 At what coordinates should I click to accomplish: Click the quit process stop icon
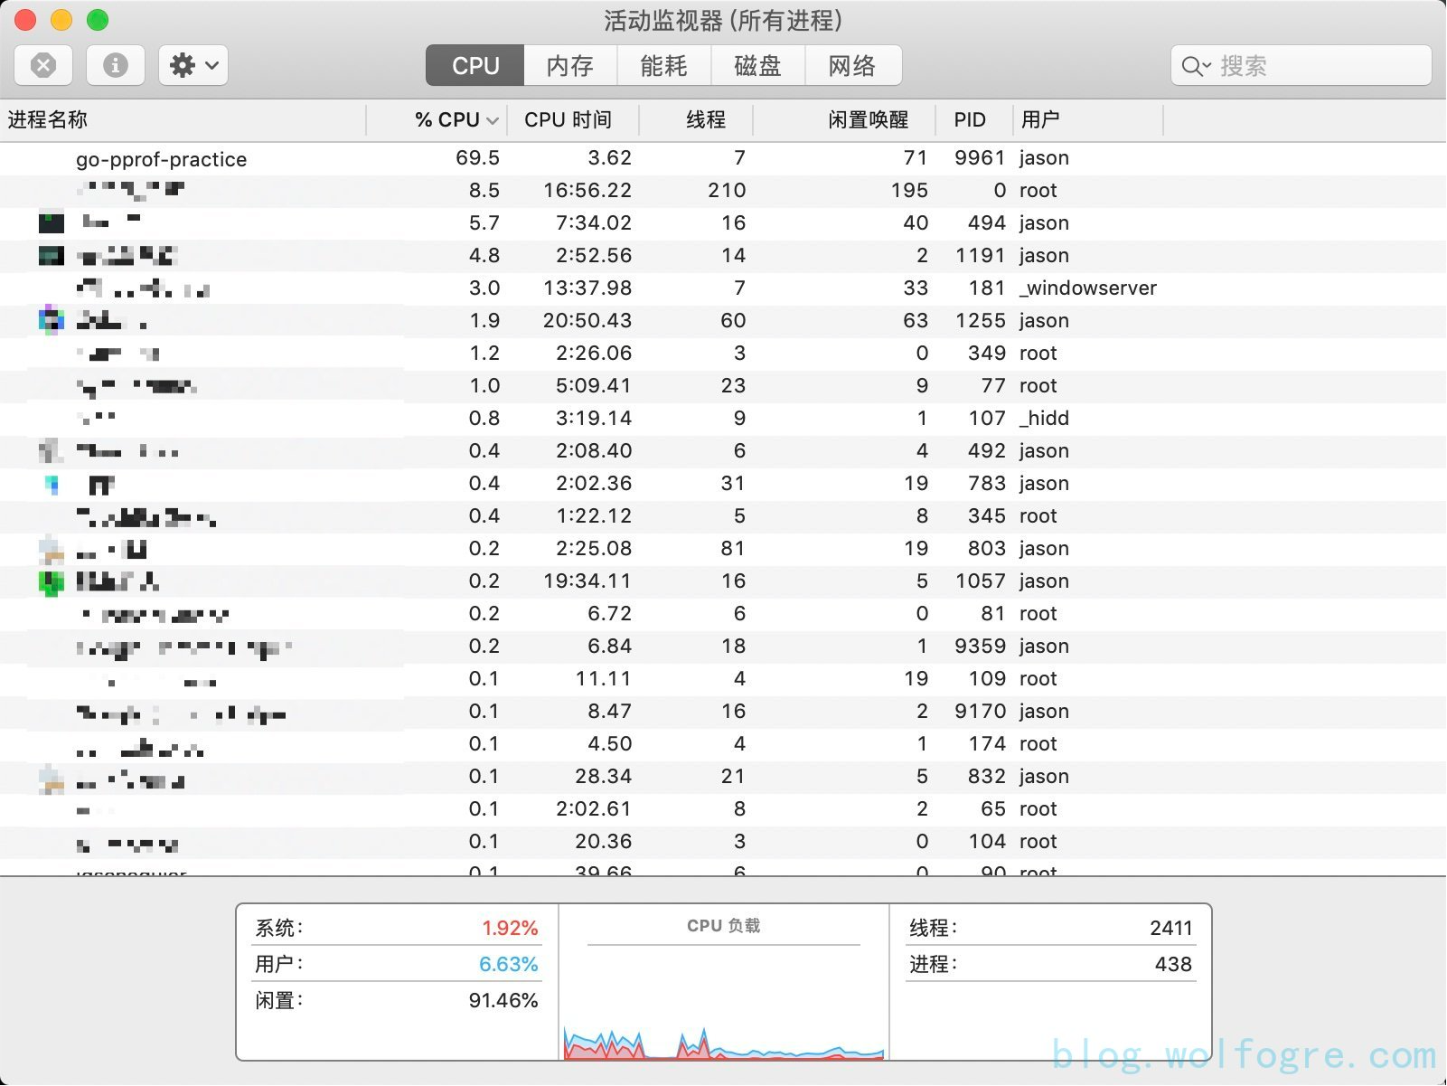click(x=43, y=65)
